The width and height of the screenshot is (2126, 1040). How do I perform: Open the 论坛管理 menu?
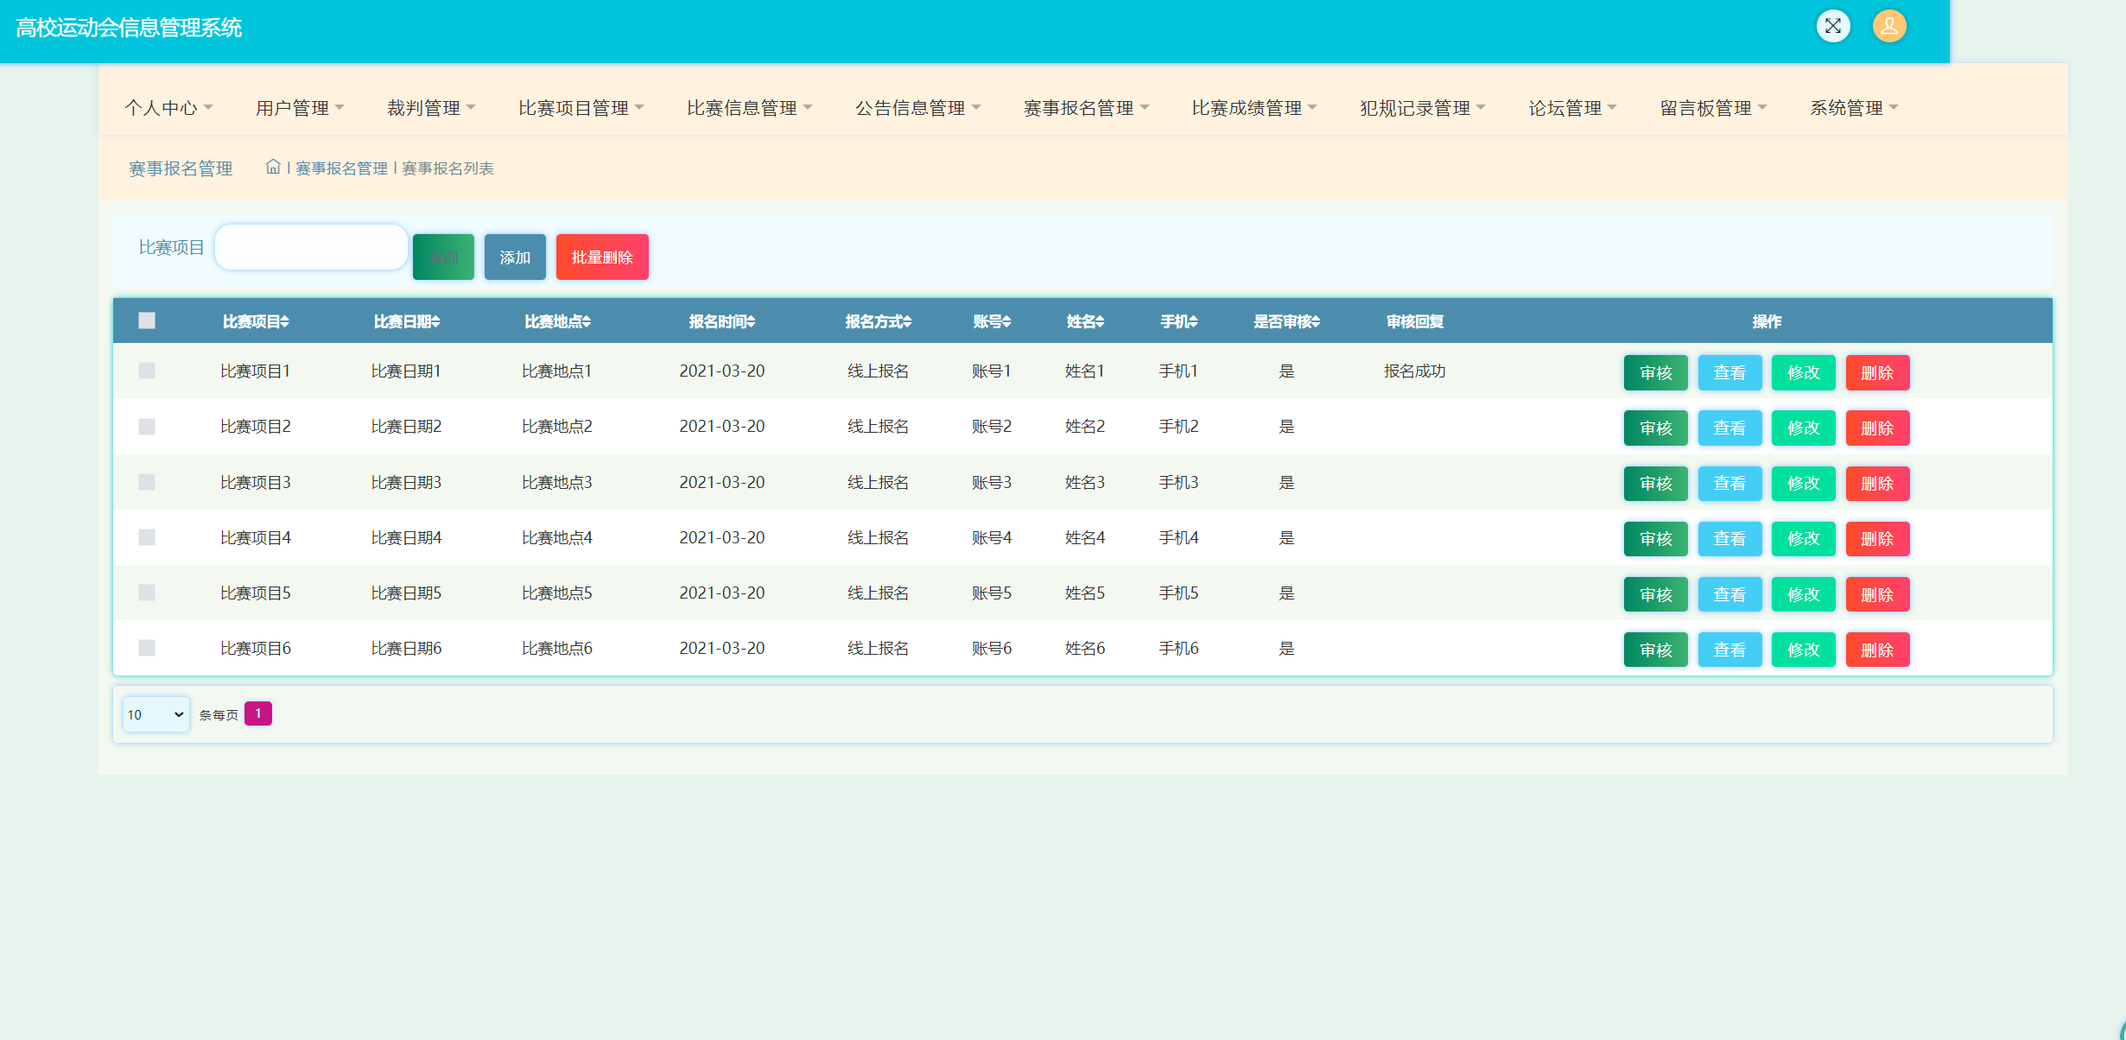(x=1572, y=108)
